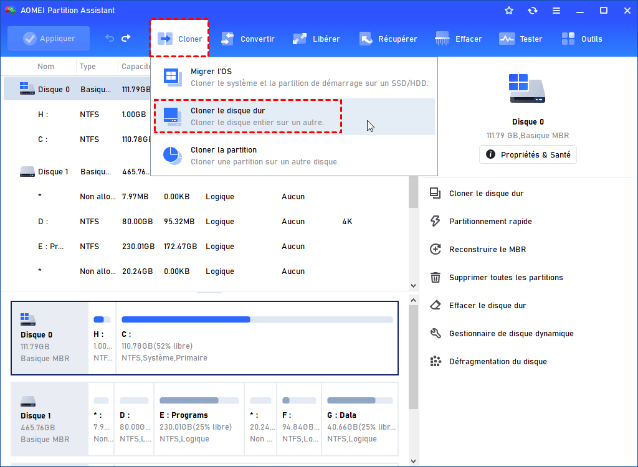This screenshot has width=638, height=467.
Task: Select the D: NTFS 80.00GB row
Action: [206, 222]
